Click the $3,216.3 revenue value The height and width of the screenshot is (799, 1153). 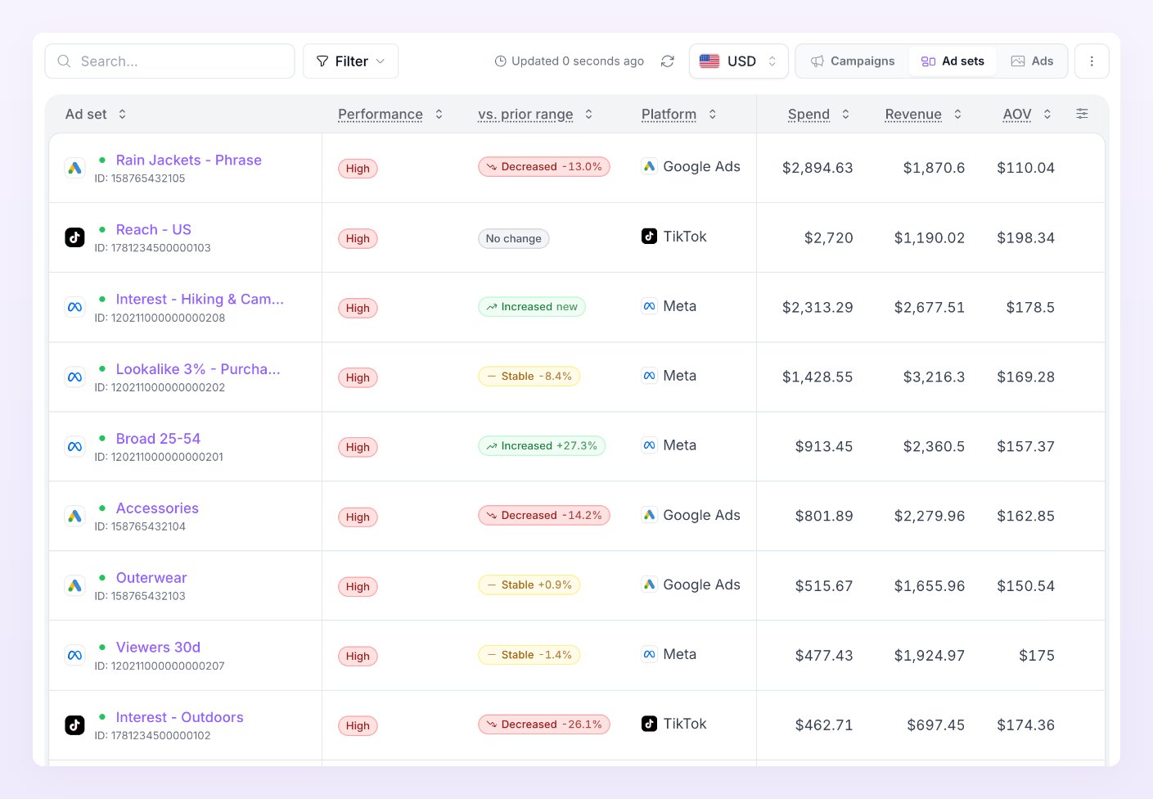pos(934,377)
